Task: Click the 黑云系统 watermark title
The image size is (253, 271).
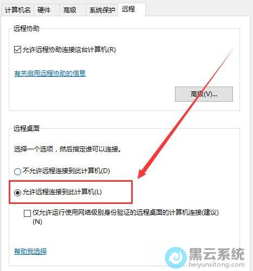Action: click(217, 254)
